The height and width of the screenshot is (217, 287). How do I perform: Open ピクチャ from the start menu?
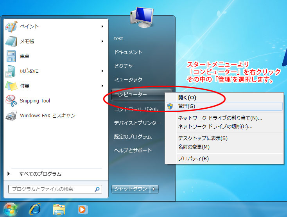[124, 66]
